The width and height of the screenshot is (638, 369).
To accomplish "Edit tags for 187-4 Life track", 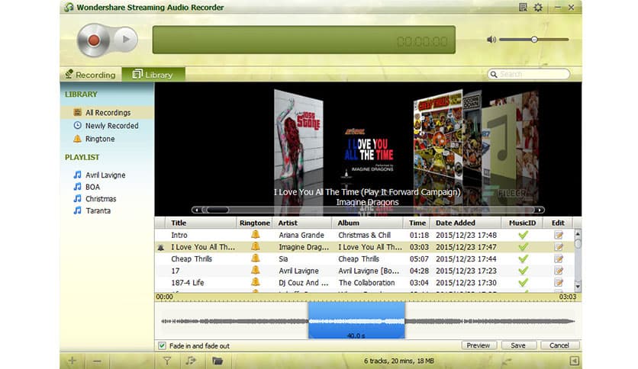I will (559, 282).
